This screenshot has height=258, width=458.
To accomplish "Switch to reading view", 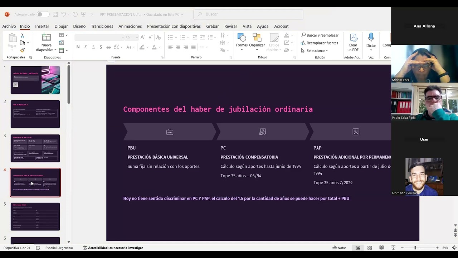I will pos(381,248).
